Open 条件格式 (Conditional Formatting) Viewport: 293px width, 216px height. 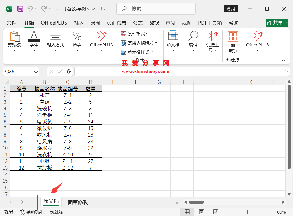coord(134,34)
